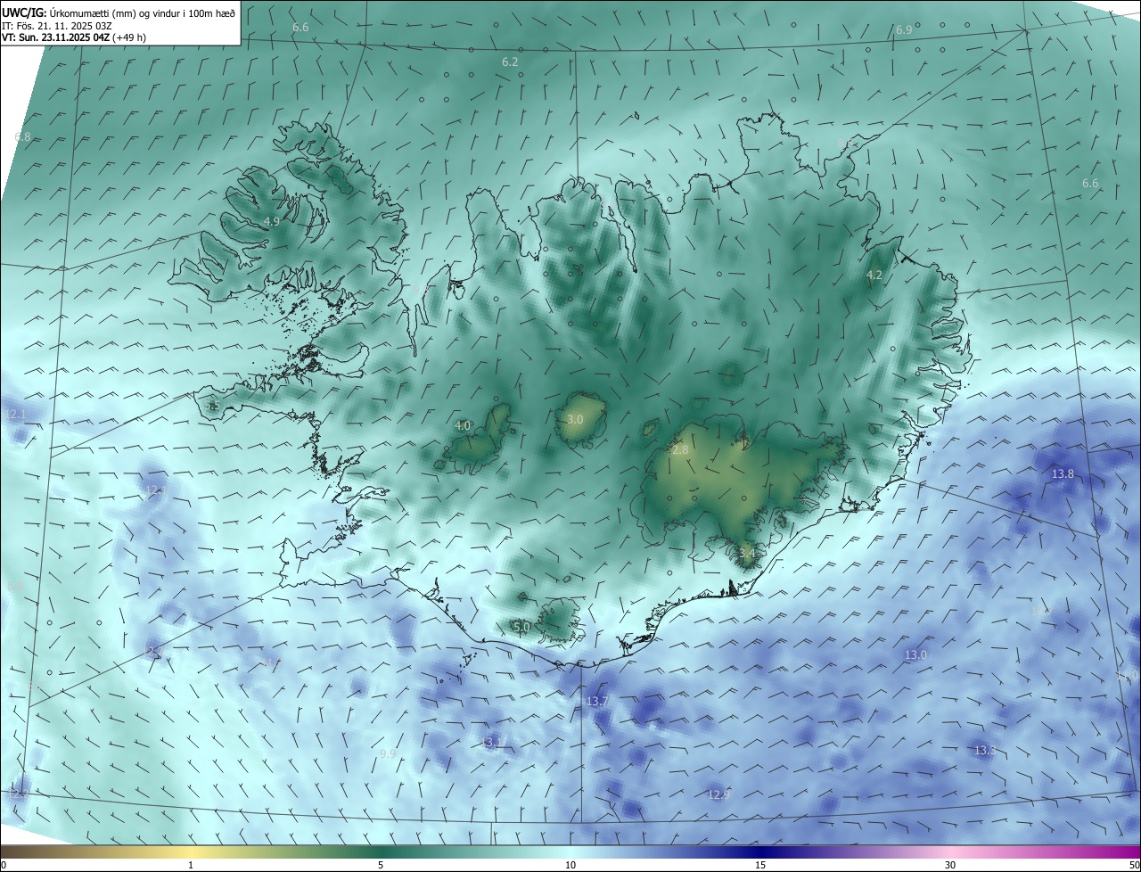The image size is (1141, 872).
Task: Click the legend tick label 15
Action: click(760, 865)
